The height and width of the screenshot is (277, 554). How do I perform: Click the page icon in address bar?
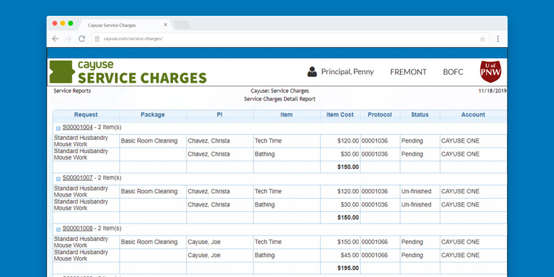click(97, 39)
